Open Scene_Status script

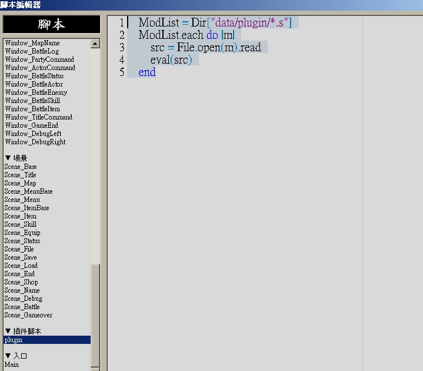pyautogui.click(x=22, y=241)
